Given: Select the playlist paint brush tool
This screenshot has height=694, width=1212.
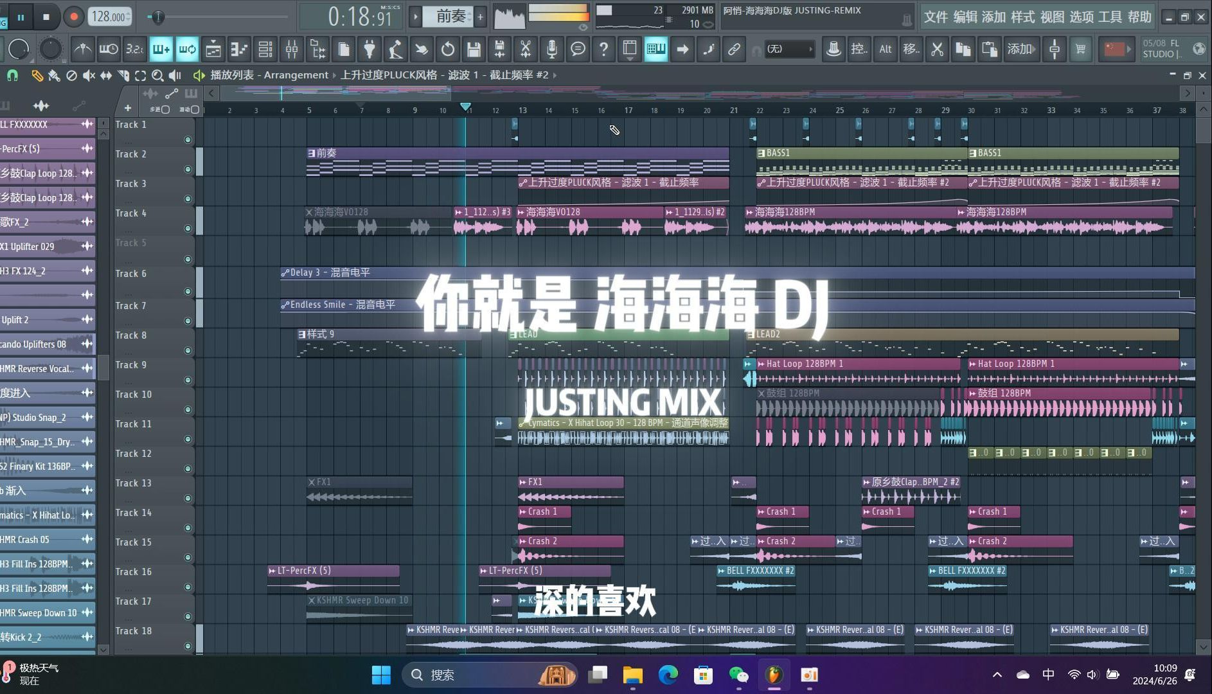Looking at the screenshot, I should tap(54, 75).
